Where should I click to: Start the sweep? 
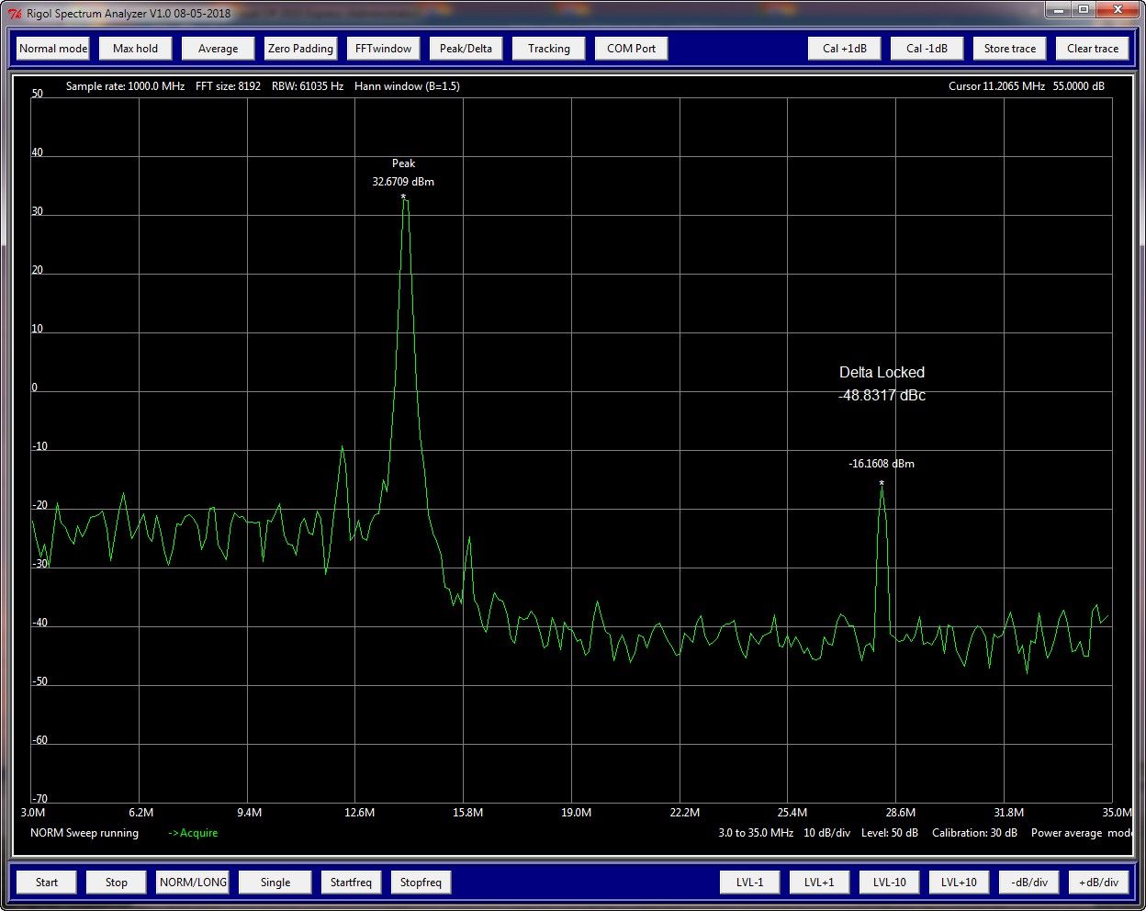point(46,882)
